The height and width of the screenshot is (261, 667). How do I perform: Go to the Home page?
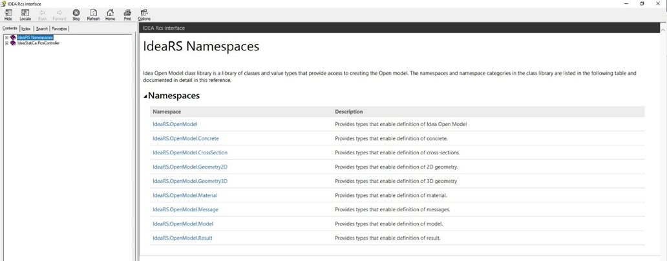coord(110,14)
